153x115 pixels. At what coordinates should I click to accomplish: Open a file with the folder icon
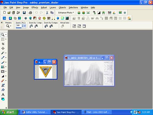click(9, 12)
